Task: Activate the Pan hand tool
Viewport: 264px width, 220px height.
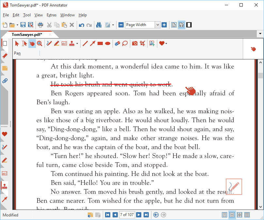Action: [32, 44]
